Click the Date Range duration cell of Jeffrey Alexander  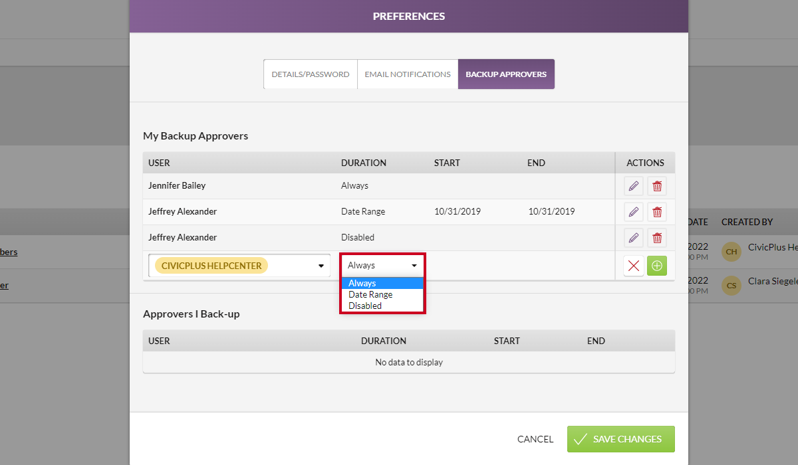pos(363,212)
